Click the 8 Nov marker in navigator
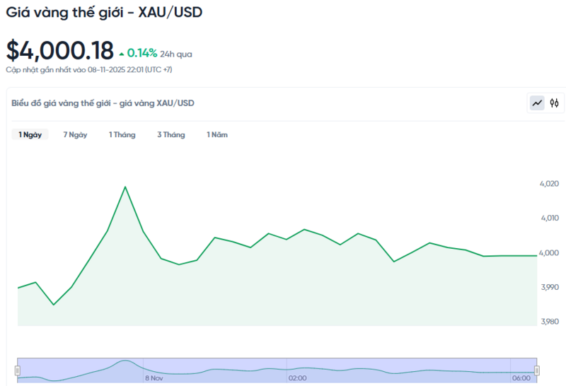The width and height of the screenshot is (566, 386). pyautogui.click(x=154, y=378)
